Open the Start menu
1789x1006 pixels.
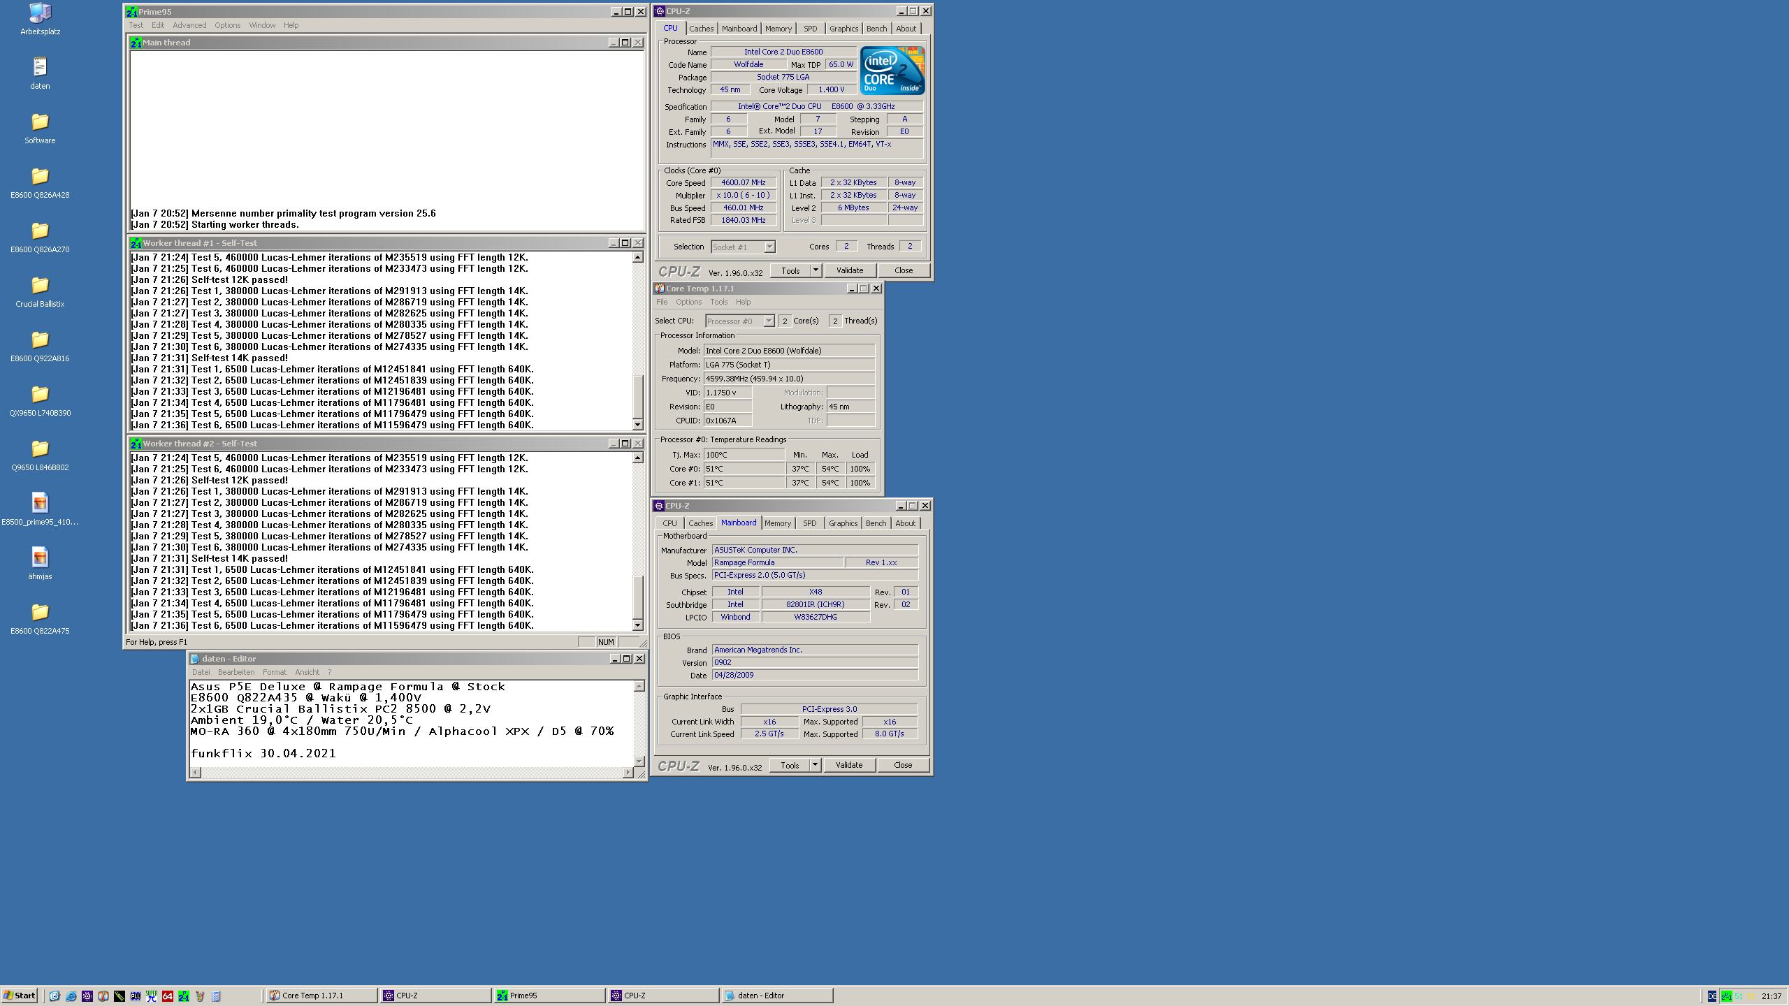[x=20, y=996]
